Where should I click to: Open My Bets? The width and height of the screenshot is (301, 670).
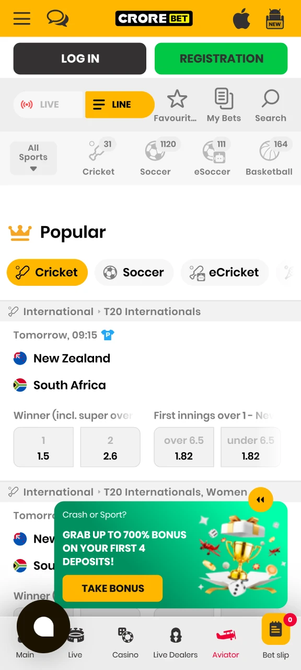click(224, 103)
